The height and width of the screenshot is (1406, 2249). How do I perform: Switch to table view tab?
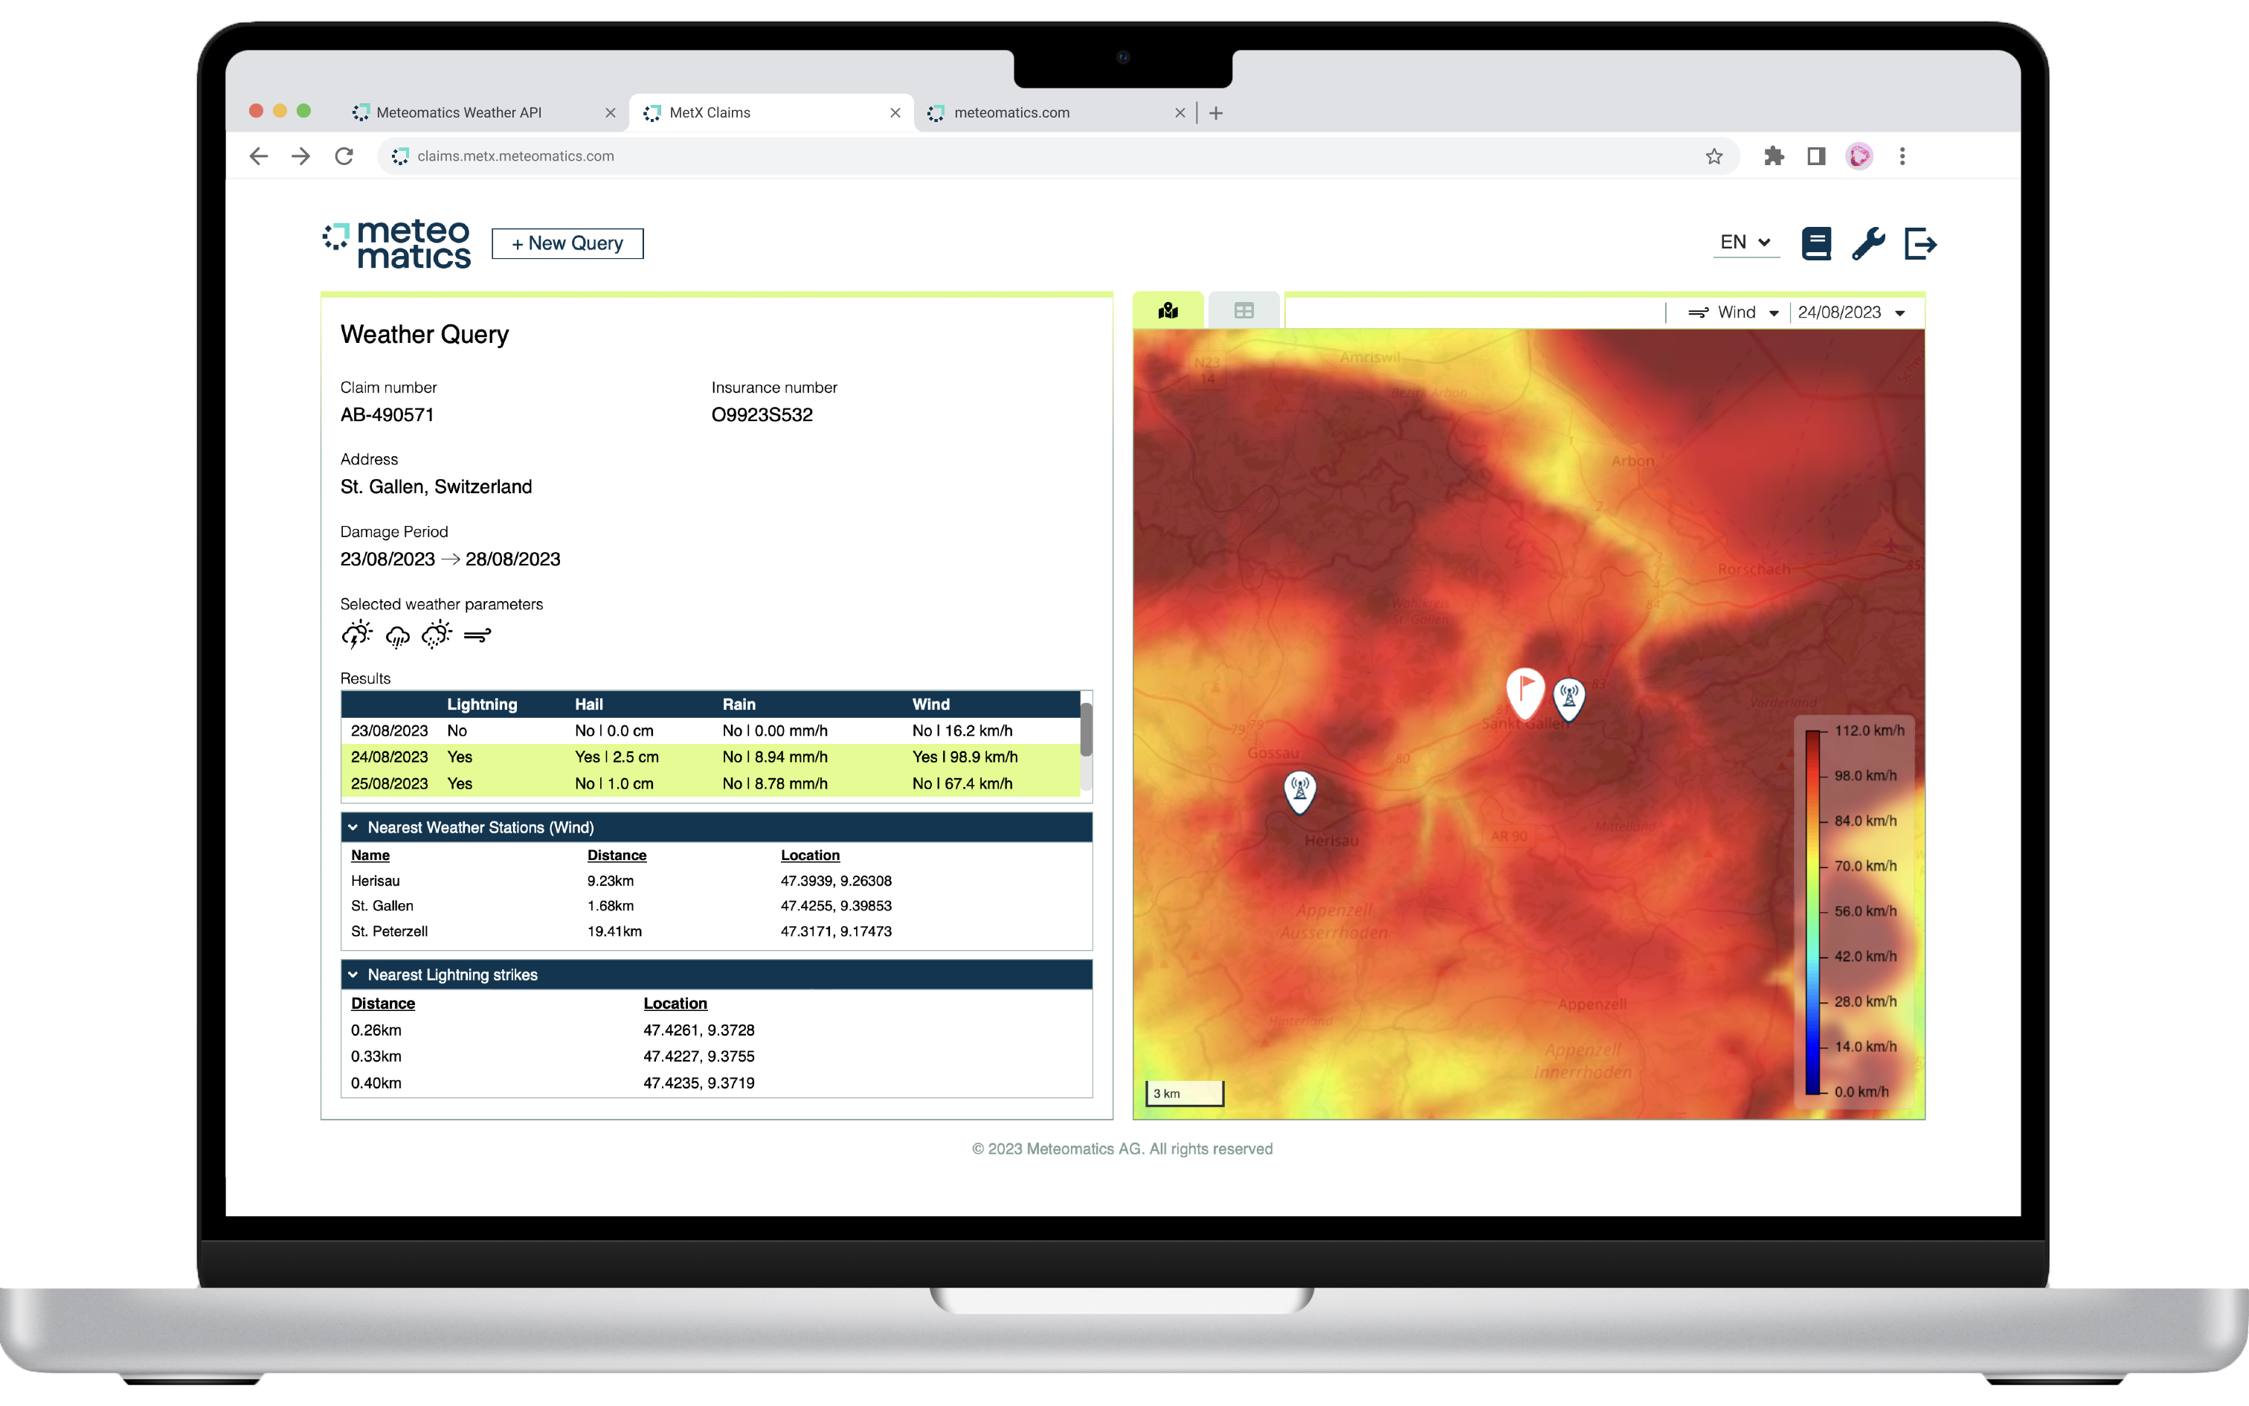pyautogui.click(x=1243, y=311)
